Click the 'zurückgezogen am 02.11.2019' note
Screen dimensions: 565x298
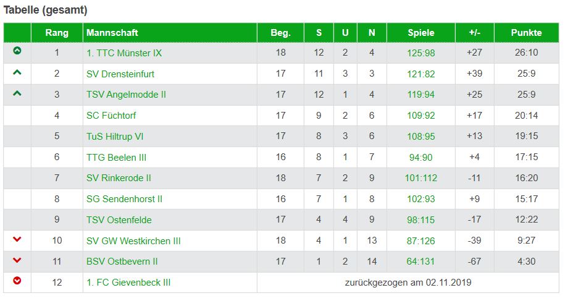click(x=408, y=283)
